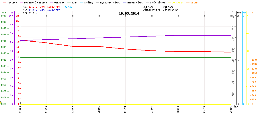Viewport: 258px width, 114px height.
Task: Click the 21:30 time axis label
Action: point(46,109)
